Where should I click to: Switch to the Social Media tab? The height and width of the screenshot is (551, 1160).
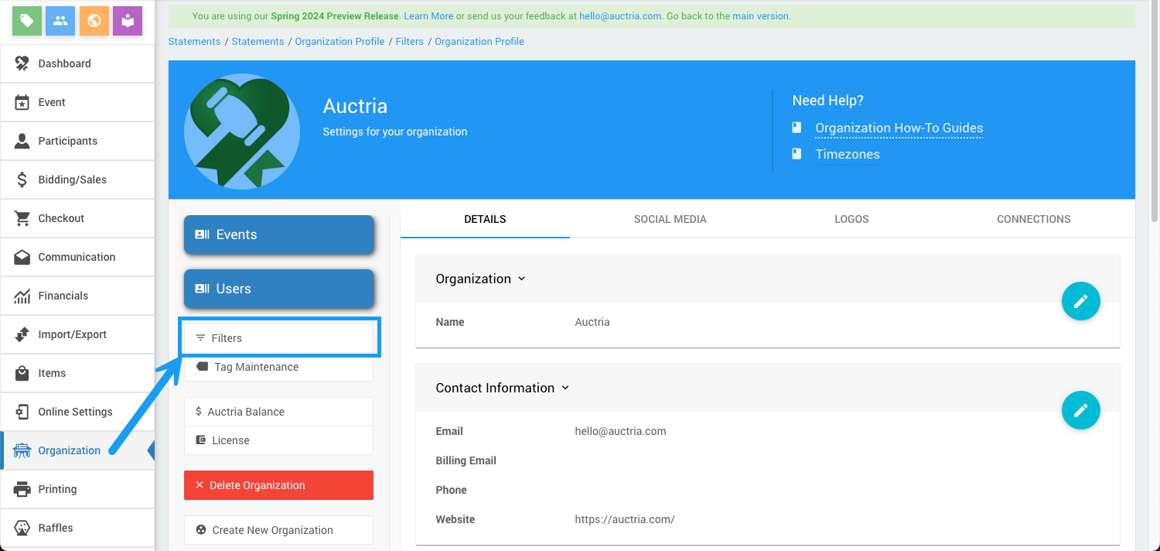(670, 219)
